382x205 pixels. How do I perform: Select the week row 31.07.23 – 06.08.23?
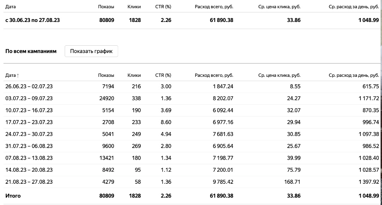[x=29, y=146]
